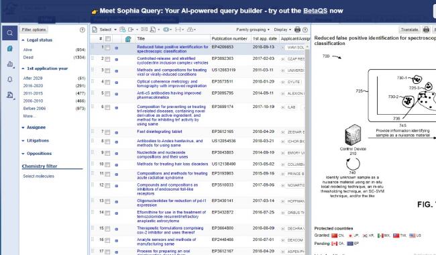Filter by After 2020 application year
Screen dimensions: 436x255
33,78
